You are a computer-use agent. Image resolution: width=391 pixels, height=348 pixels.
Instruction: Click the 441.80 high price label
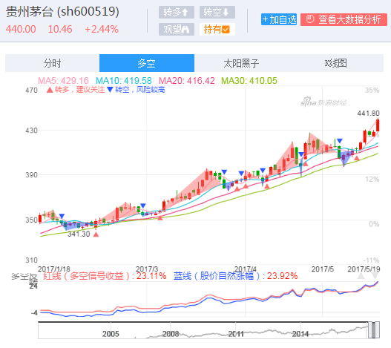(368, 114)
